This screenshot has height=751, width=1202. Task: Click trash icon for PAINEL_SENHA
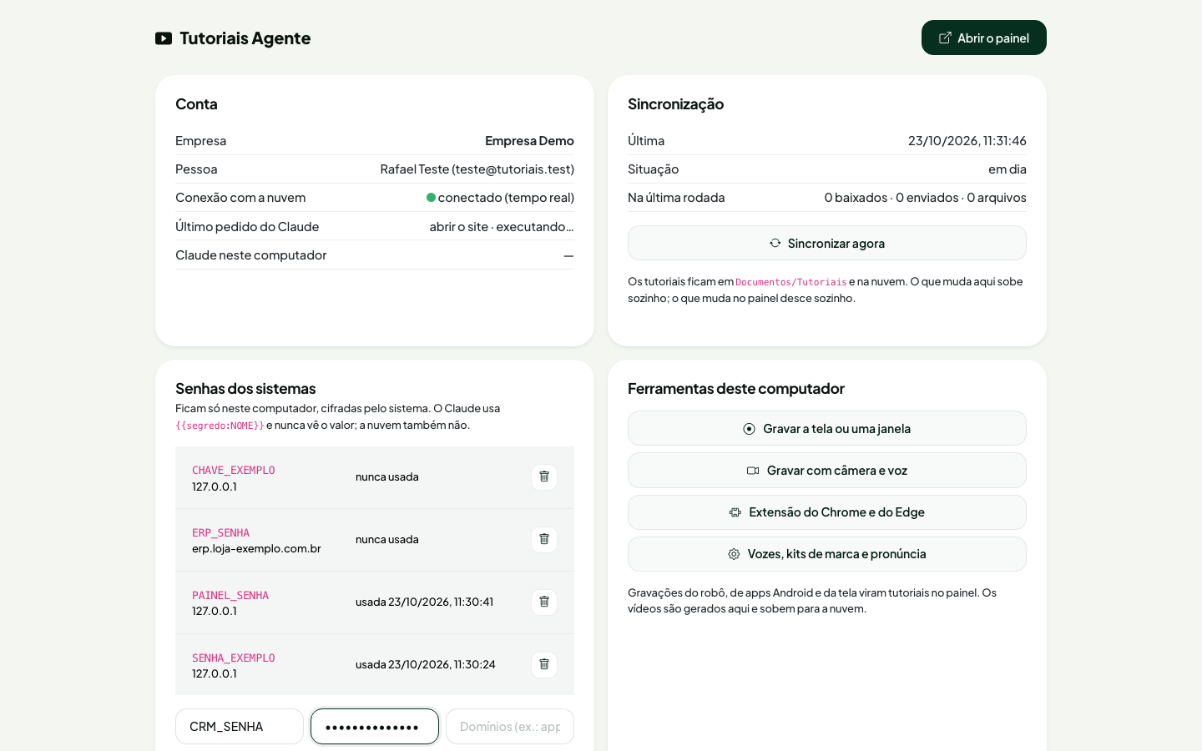pos(544,602)
